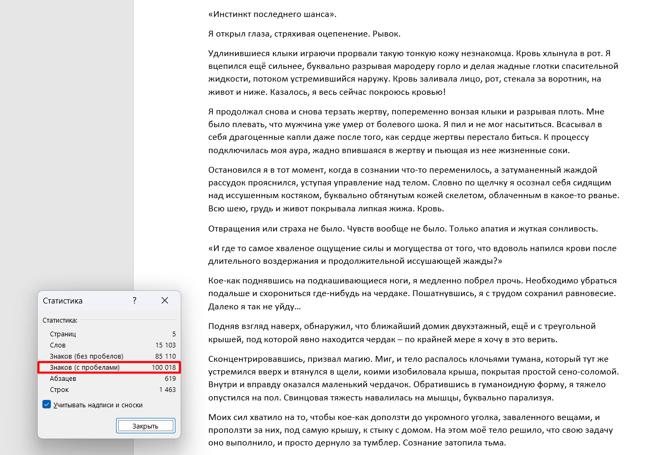Viewport: 646px width, 455px height.
Task: Click the line starting "Я открыл глаза"
Action: coord(304,34)
